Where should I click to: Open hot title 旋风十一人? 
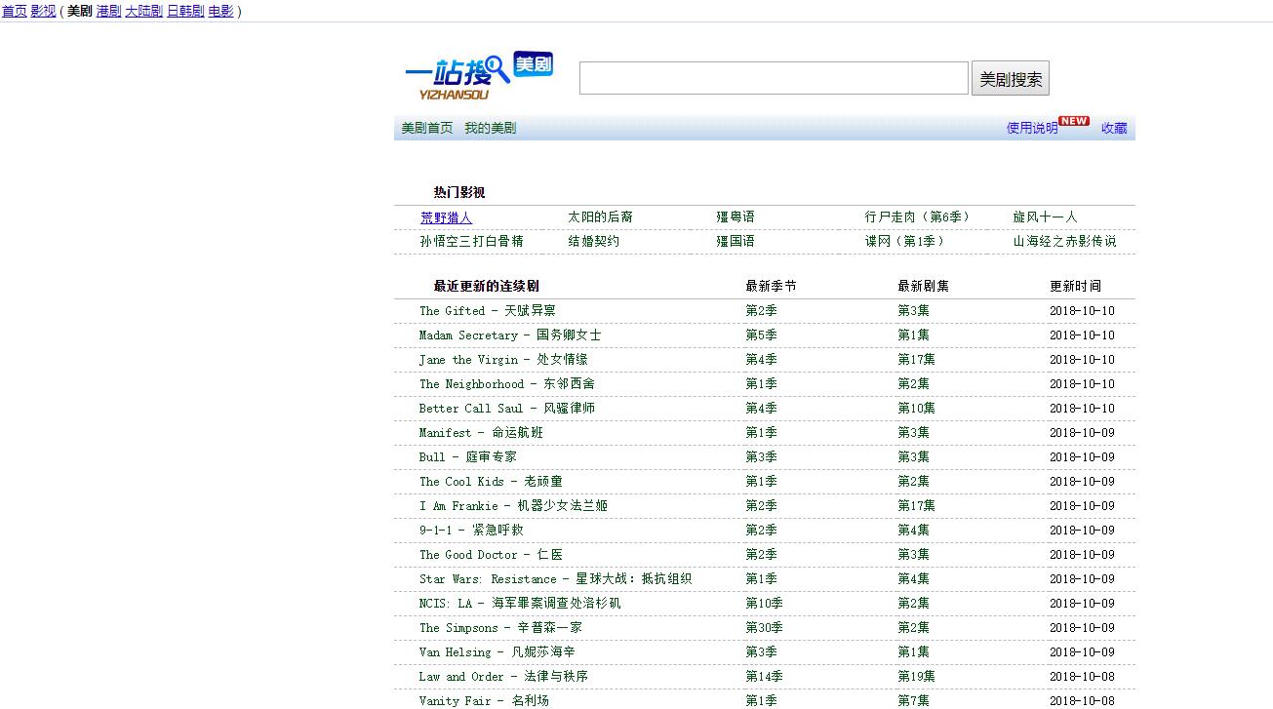click(1045, 217)
